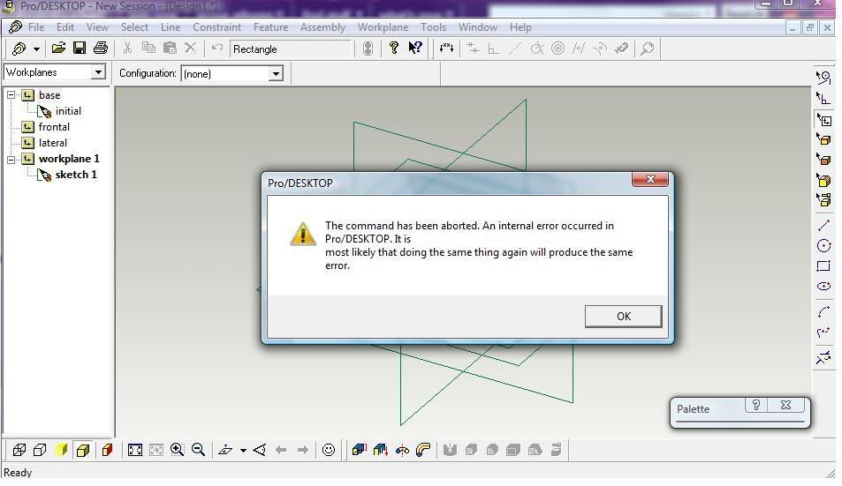Screen dimensions: 842x486
Task: Open the Assembly menu
Action: point(322,27)
